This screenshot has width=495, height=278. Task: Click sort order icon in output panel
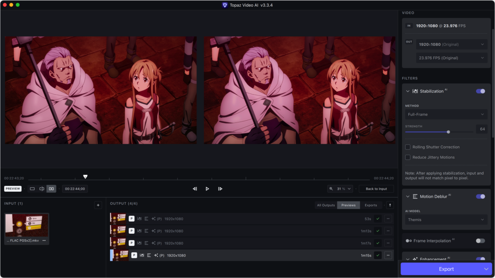390,205
